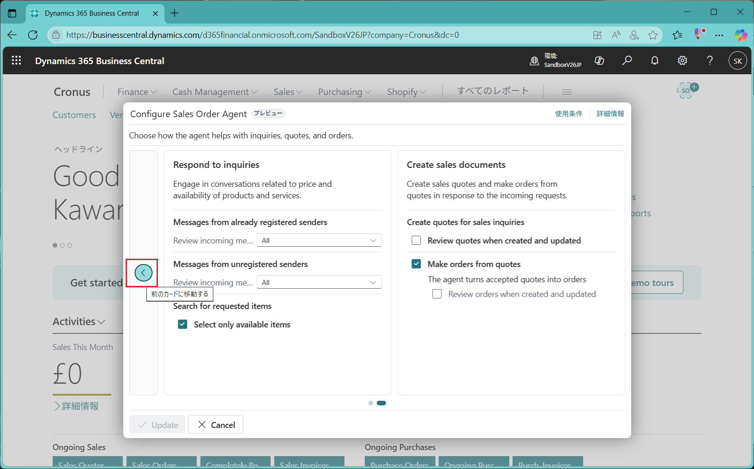Show notifications bell
Viewport: 754px width, 469px height.
pos(655,60)
